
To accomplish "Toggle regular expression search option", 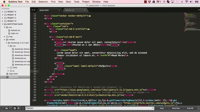I will pos(3,108).
